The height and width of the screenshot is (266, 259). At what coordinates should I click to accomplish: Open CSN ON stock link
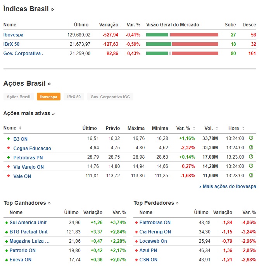coord(148,260)
